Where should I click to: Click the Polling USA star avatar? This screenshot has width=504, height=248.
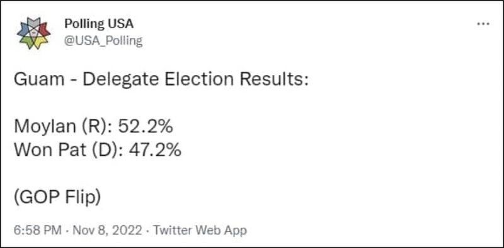(34, 33)
